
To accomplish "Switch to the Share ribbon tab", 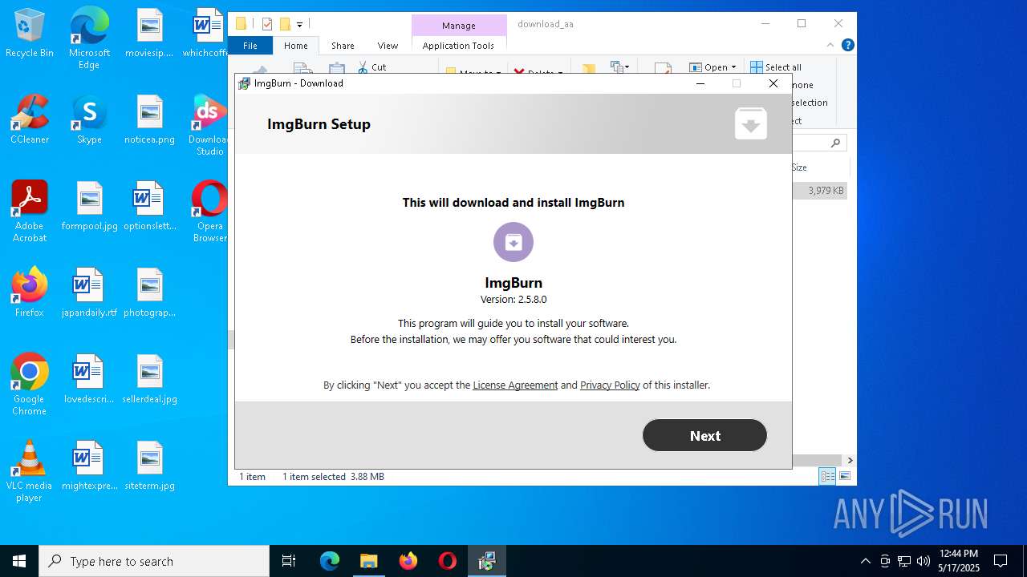I will point(343,46).
